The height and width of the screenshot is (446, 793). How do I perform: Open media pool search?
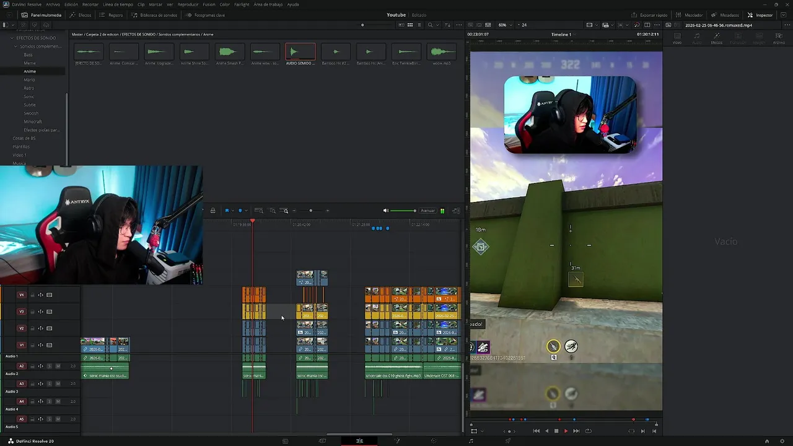point(430,25)
